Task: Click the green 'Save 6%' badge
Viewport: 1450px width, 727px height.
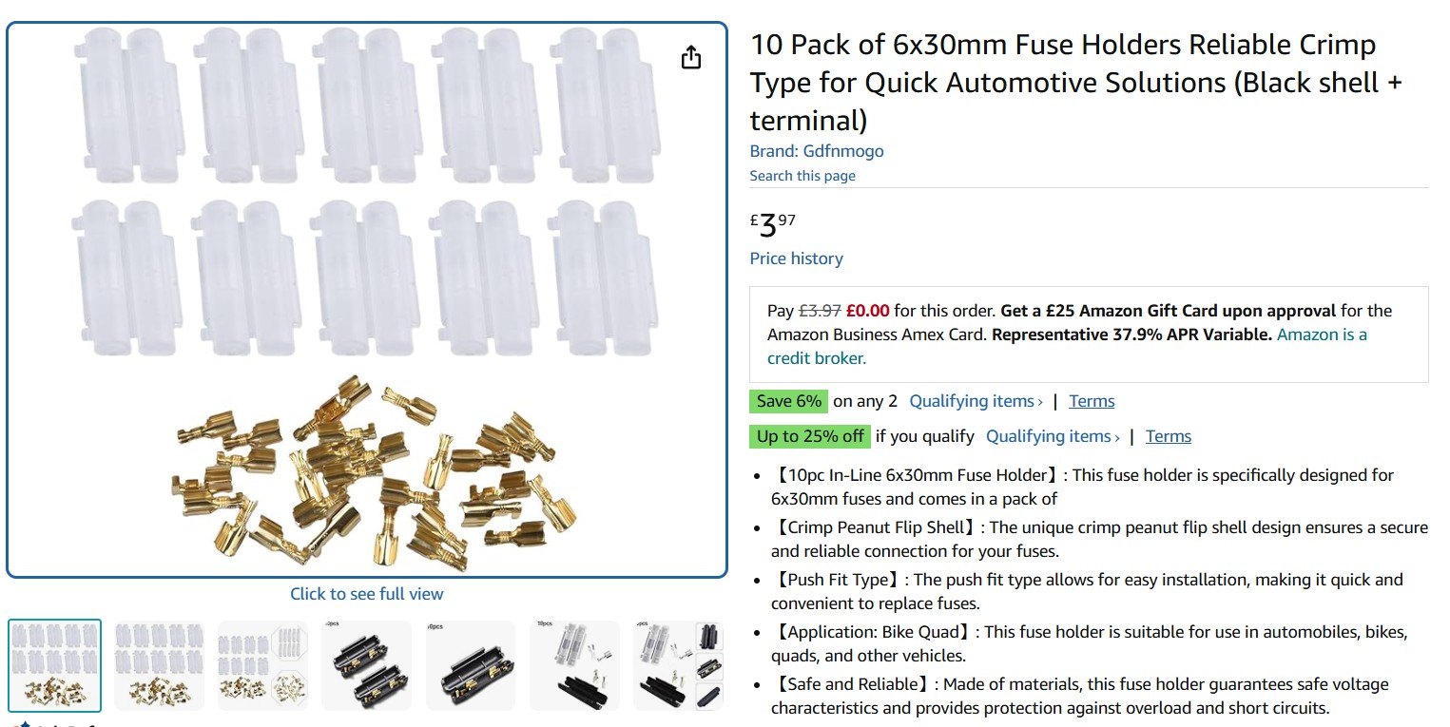Action: point(789,401)
